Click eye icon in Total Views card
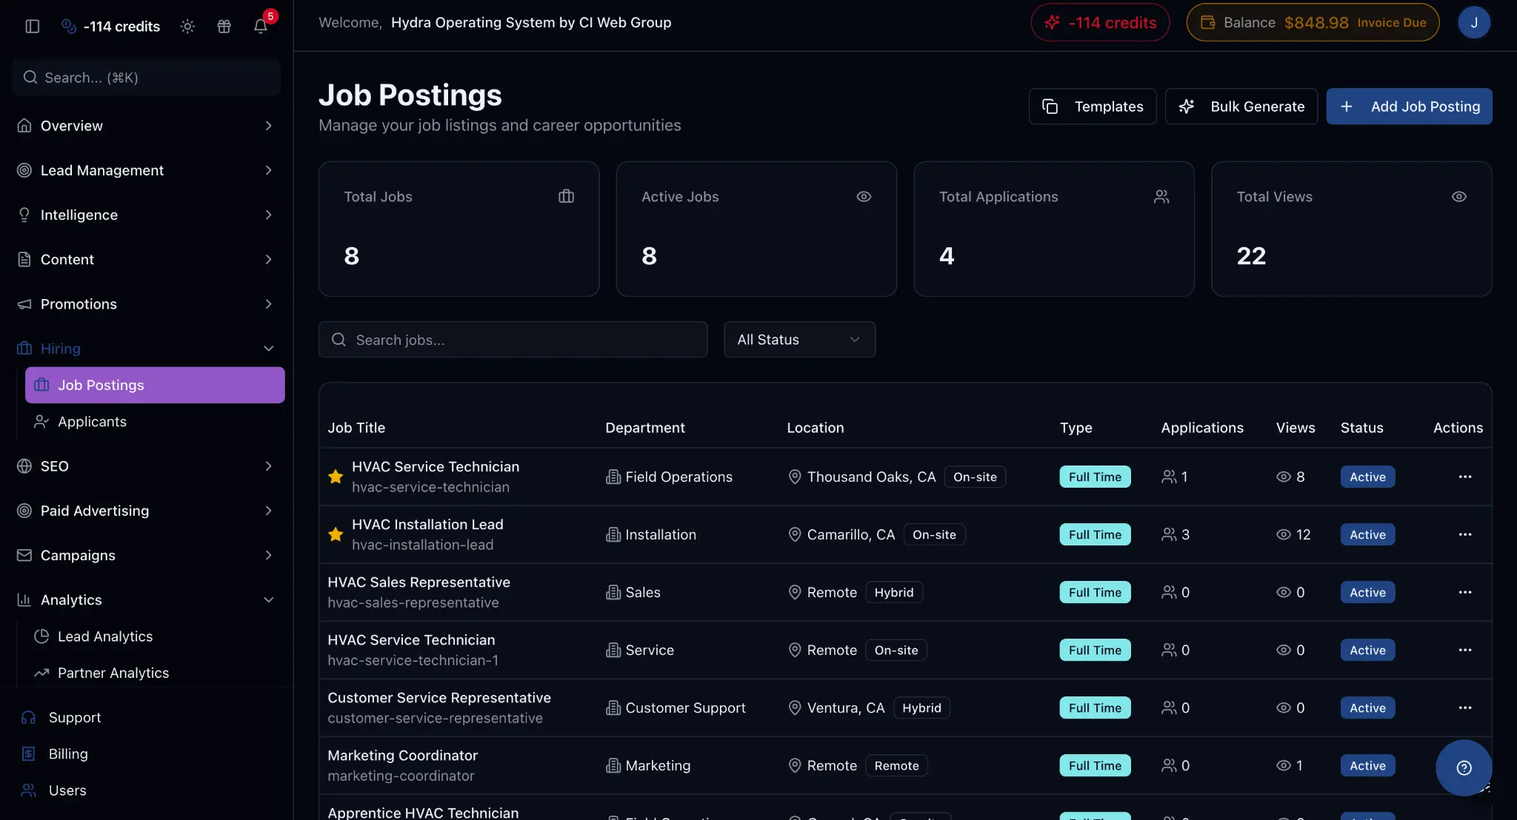 [1459, 196]
